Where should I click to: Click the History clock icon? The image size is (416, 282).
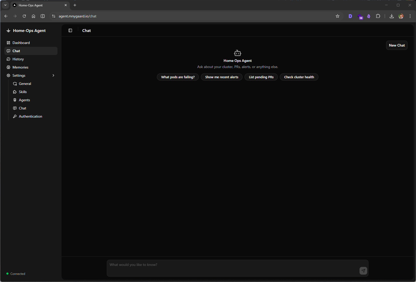[x=8, y=59]
